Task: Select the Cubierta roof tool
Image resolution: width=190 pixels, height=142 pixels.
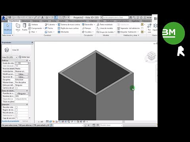Action: (50, 24)
